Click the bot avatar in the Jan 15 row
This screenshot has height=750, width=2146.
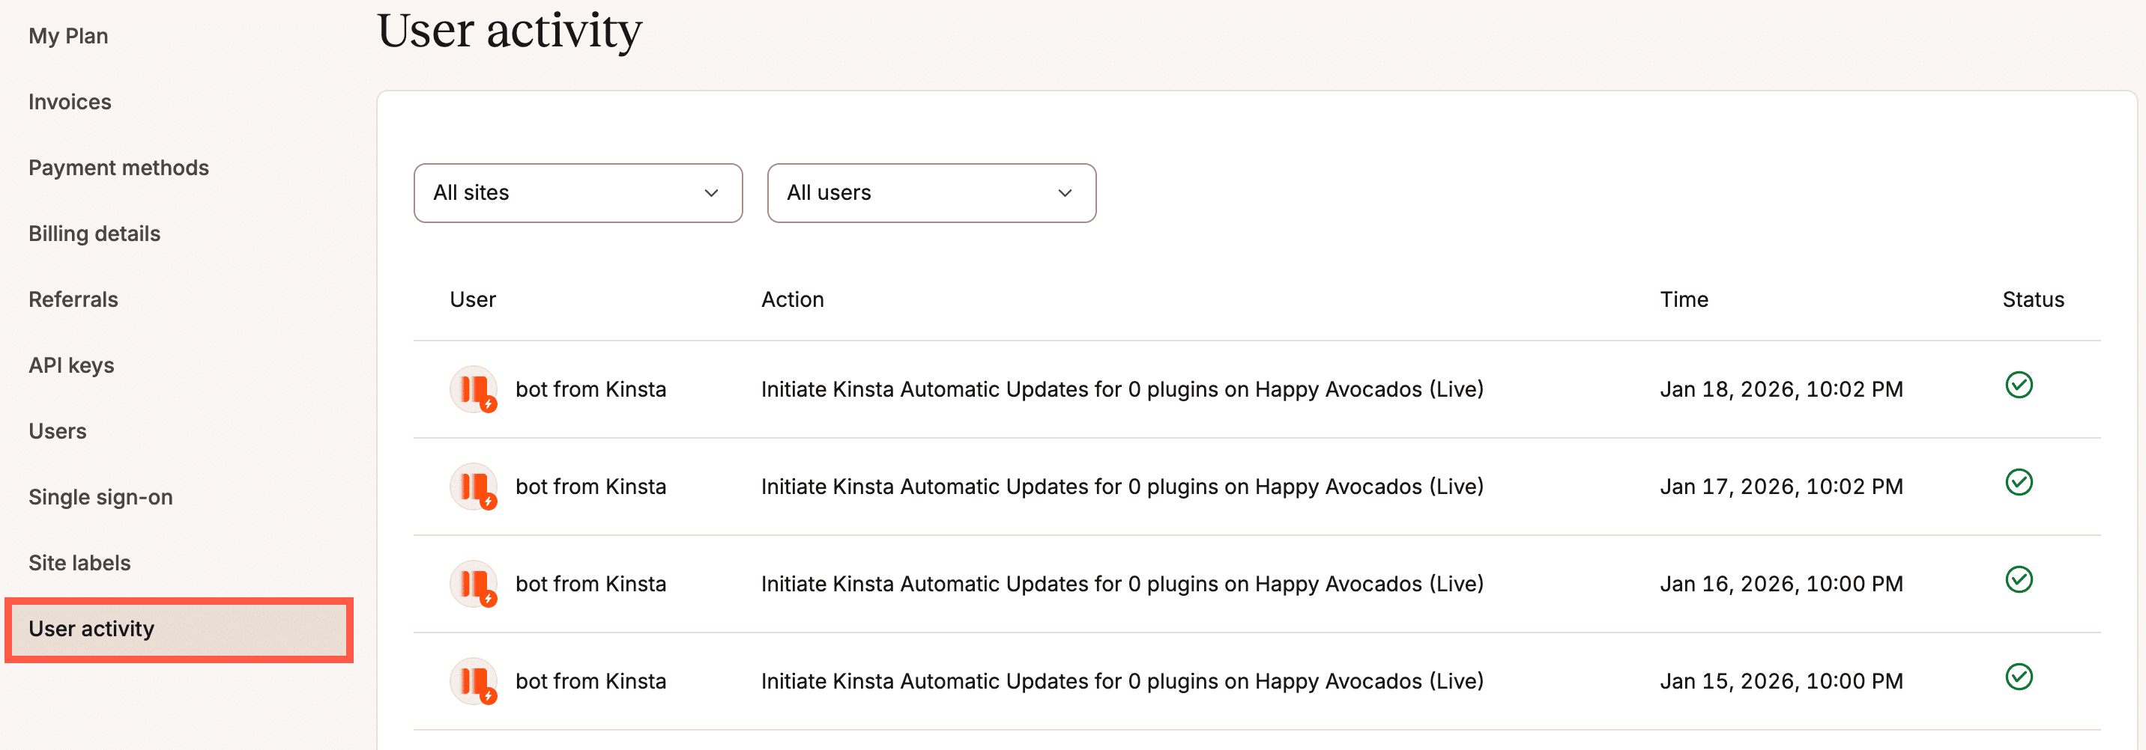[474, 681]
